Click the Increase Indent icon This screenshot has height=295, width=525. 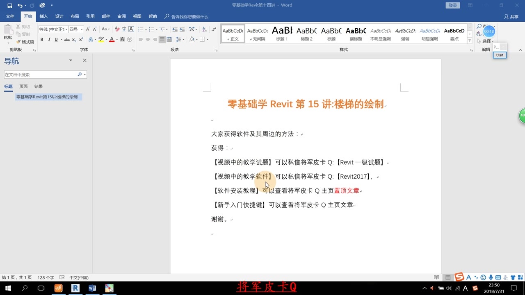coord(182,29)
